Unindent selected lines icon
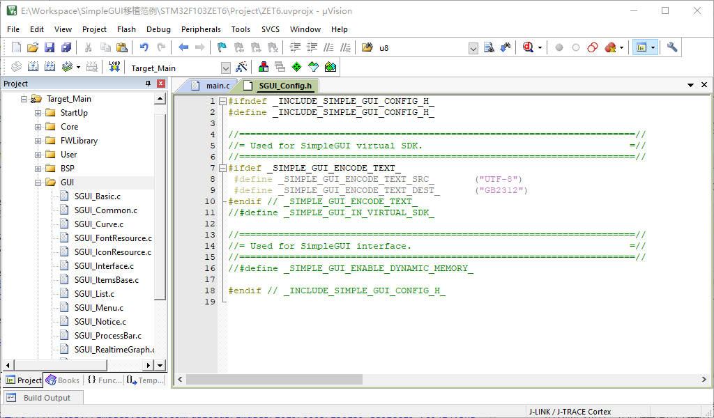Screen dimensions: 714x418 312,47
